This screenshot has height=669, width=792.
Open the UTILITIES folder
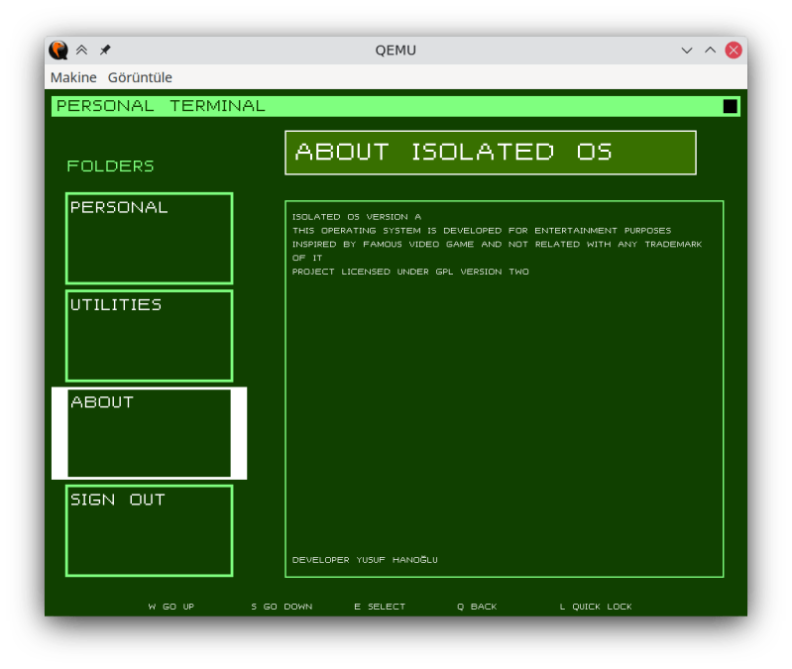(149, 336)
